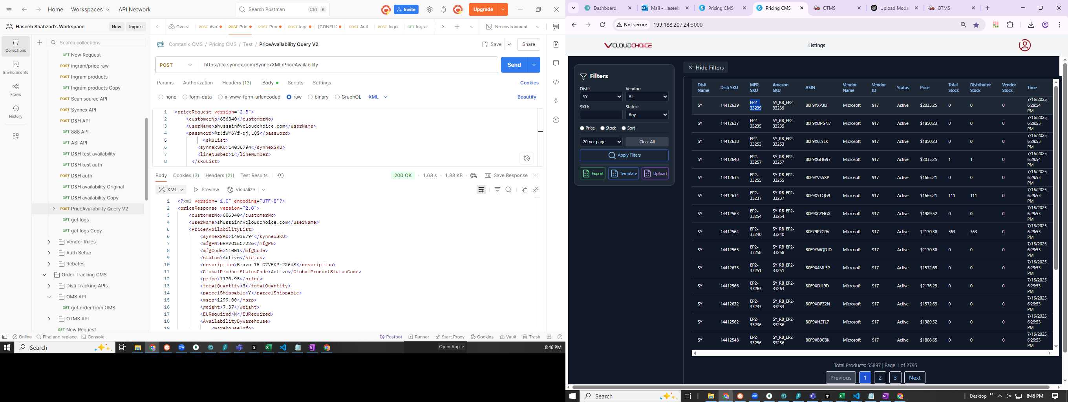Click the Postman collections list scrollbar
1068x402 pixels.
coord(146,159)
